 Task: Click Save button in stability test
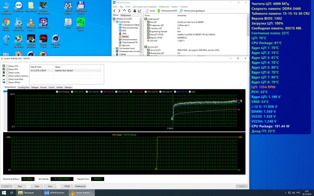click(50, 186)
